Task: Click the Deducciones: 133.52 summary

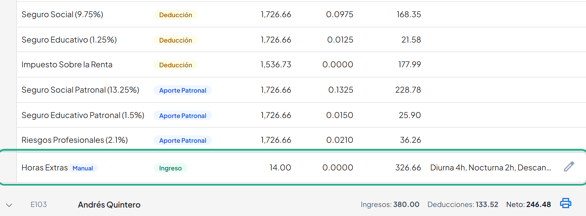Action: [463, 204]
